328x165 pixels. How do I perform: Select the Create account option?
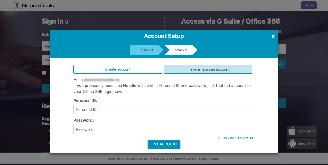tap(118, 69)
